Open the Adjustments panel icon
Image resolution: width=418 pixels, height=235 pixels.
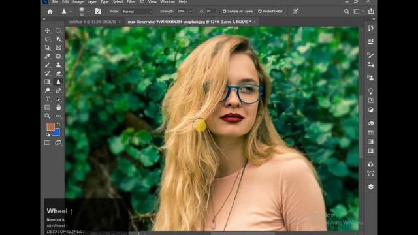(370, 110)
